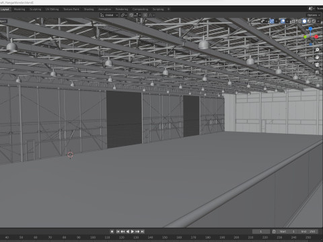Image resolution: width=323 pixels, height=242 pixels.
Task: Toggle viewport gizmos display
Action: 272,22
